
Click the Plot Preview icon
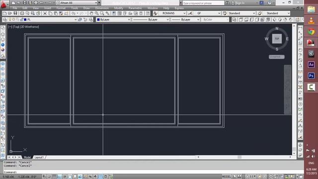(27, 13)
